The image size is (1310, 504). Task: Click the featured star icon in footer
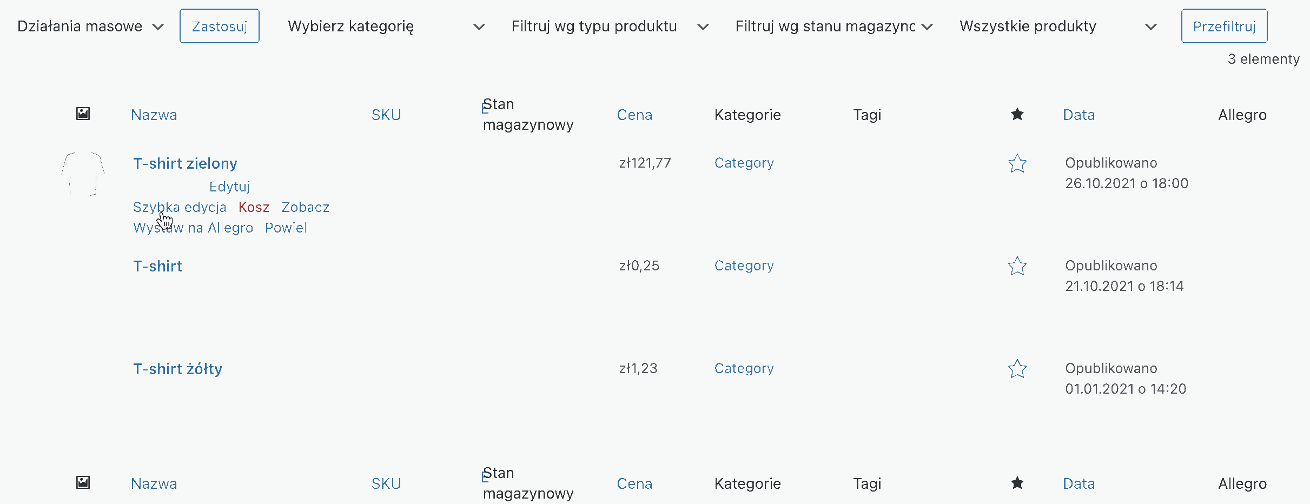[x=1017, y=483]
